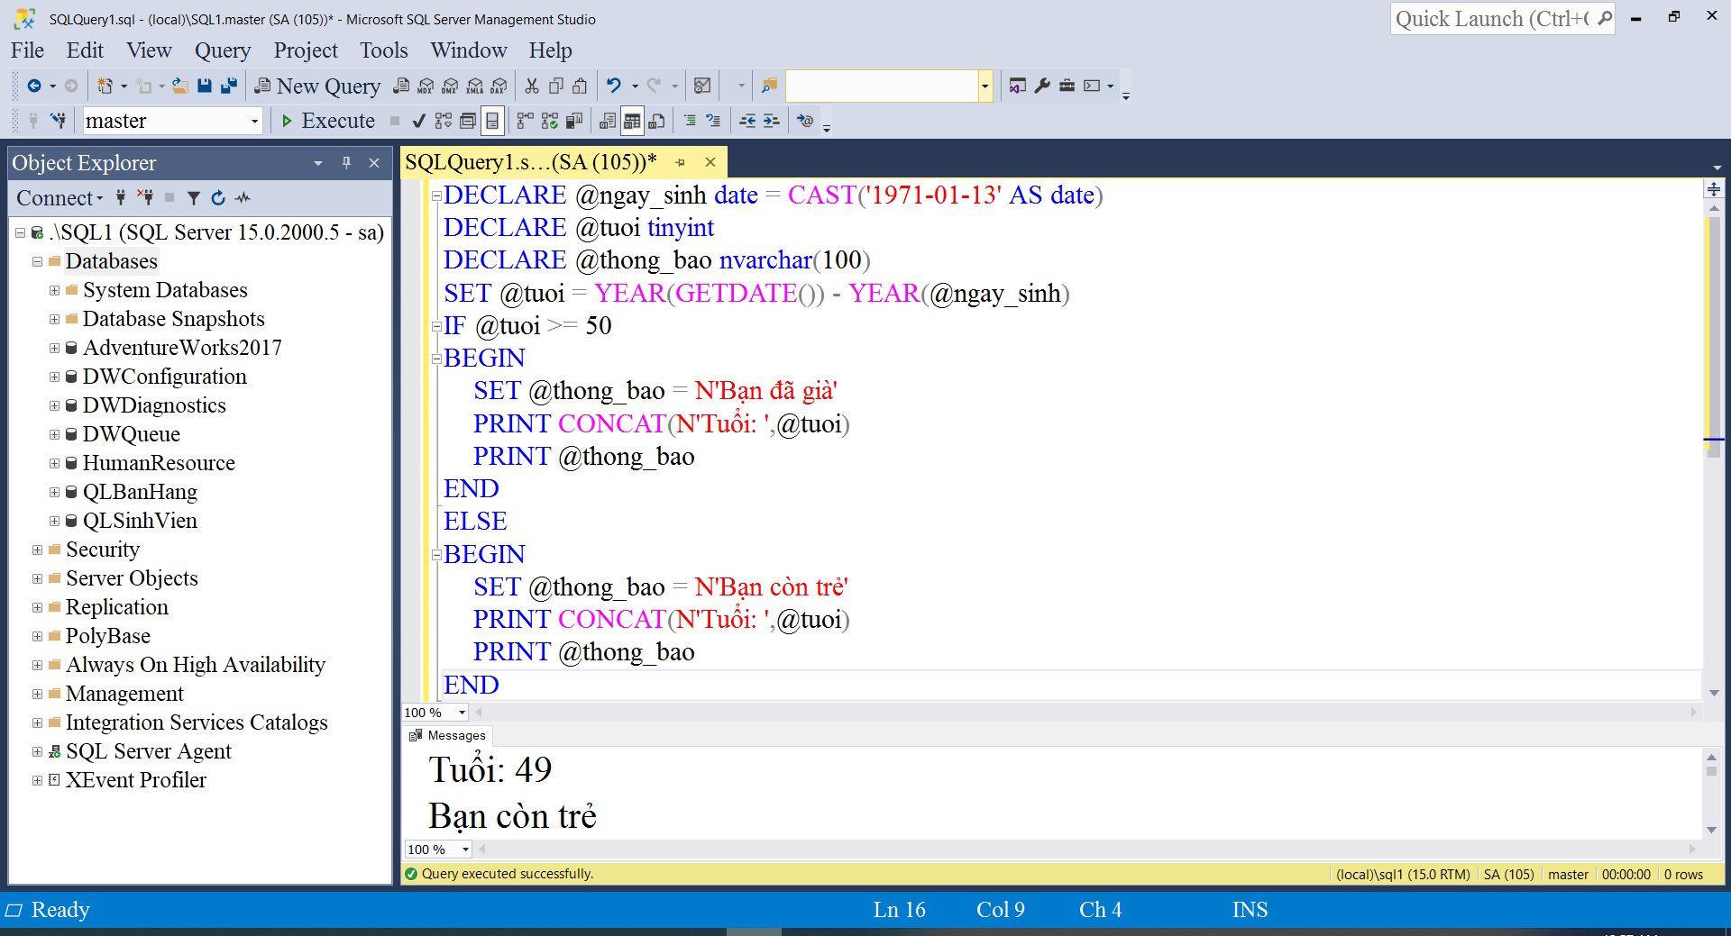Click the Cut scissors icon
The image size is (1731, 936).
click(x=532, y=86)
